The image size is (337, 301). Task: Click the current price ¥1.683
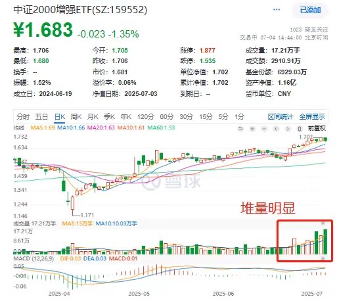pyautogui.click(x=43, y=30)
